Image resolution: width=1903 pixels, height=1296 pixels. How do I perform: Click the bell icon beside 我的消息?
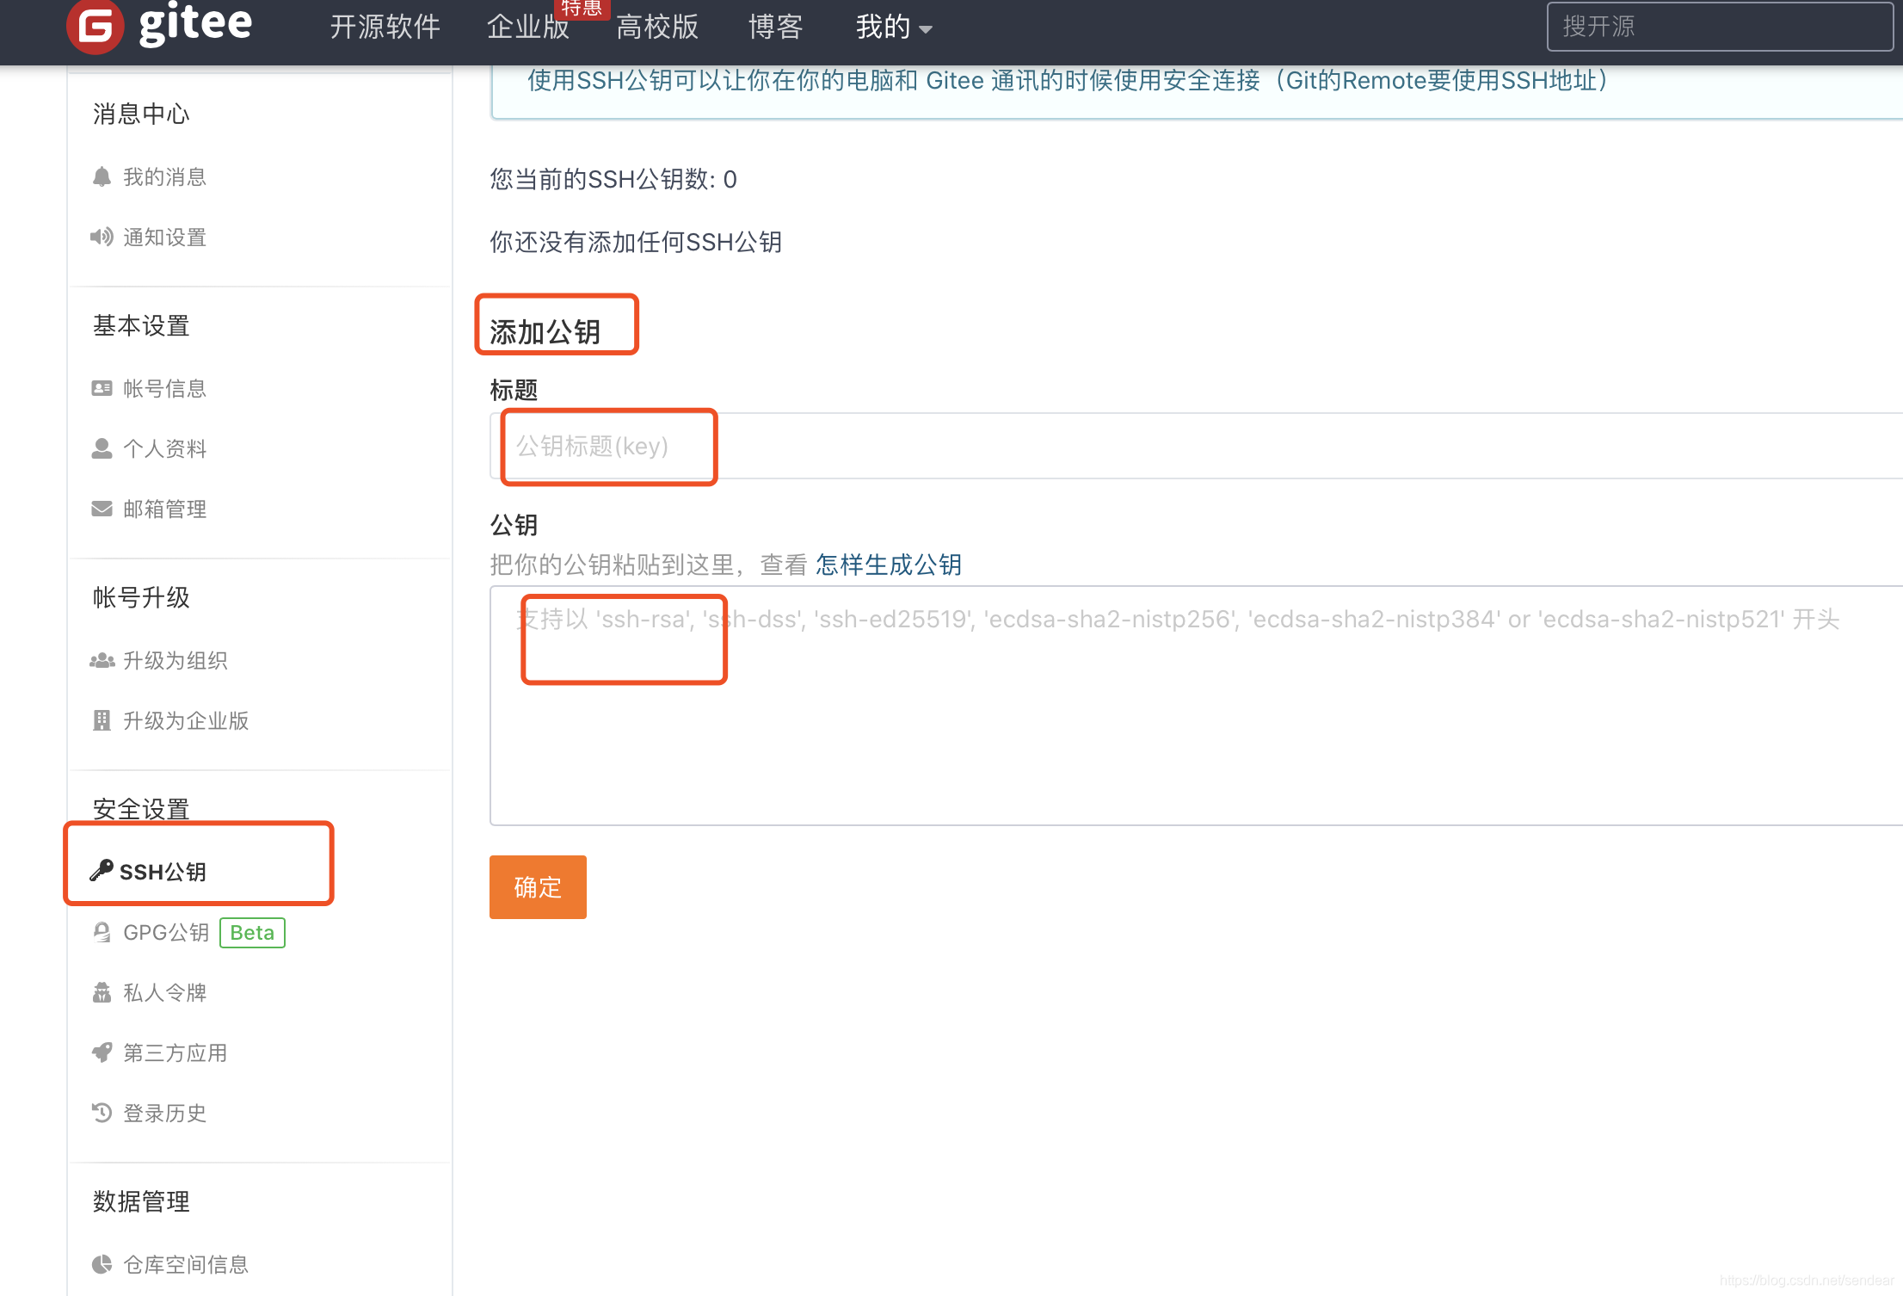[102, 176]
